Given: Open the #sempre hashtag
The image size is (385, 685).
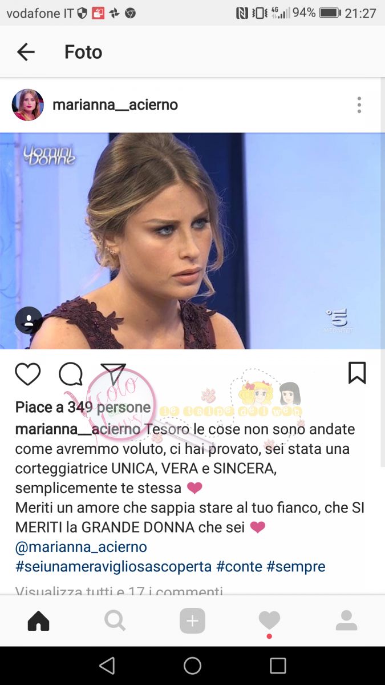Looking at the screenshot, I should pos(295,566).
